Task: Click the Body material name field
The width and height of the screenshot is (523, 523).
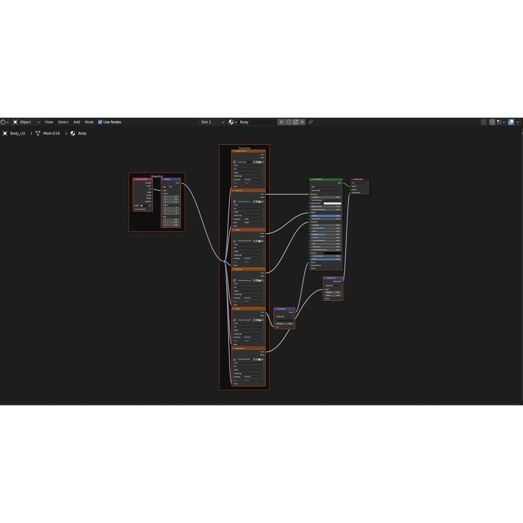Action: point(258,122)
